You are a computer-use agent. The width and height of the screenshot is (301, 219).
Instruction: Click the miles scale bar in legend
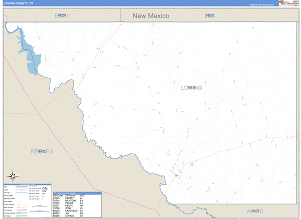point(40,206)
